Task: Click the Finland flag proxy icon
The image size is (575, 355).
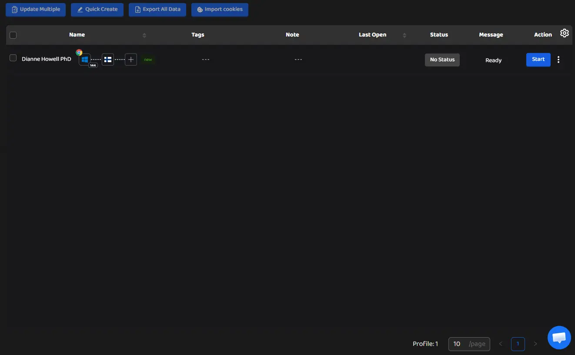Action: click(108, 60)
